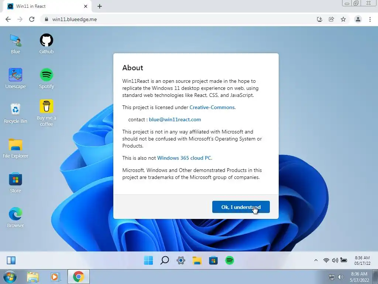Expand hidden tray icons chevron
The height and width of the screenshot is (284, 378).
(316, 260)
